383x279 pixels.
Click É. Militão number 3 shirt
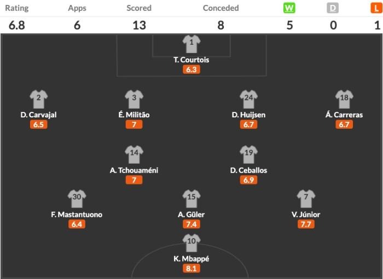[134, 99]
